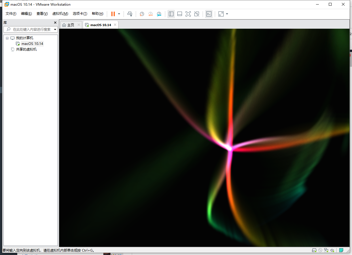The width and height of the screenshot is (352, 255).
Task: Click the search magnifier icon in library
Action: (x=9, y=29)
